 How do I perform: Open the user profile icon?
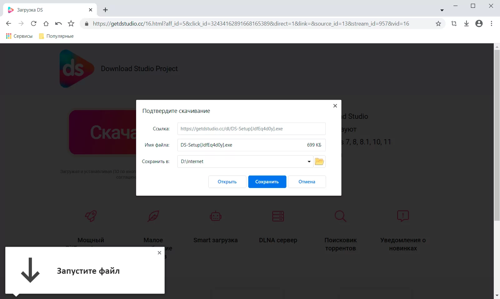[x=479, y=23]
